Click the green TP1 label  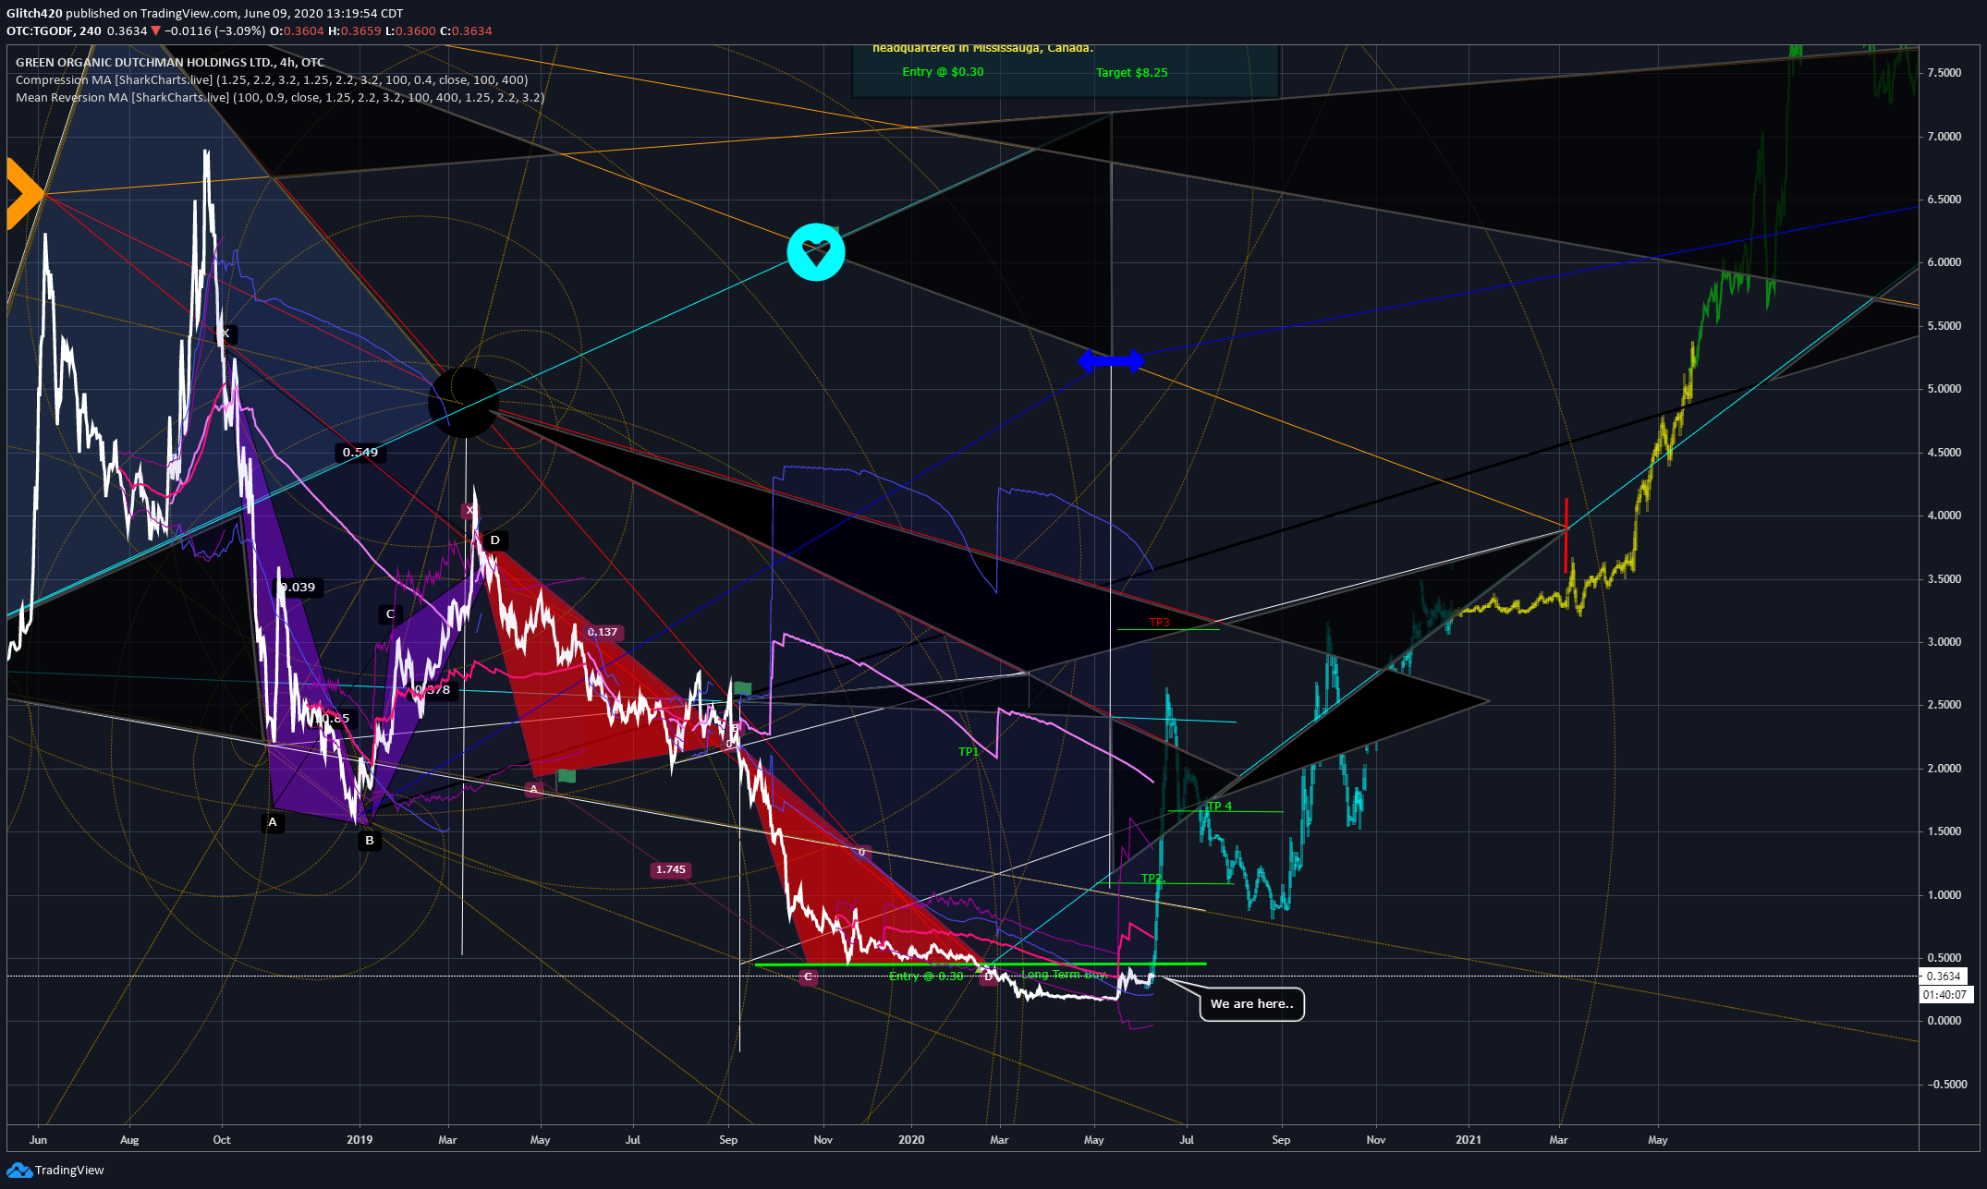click(969, 752)
